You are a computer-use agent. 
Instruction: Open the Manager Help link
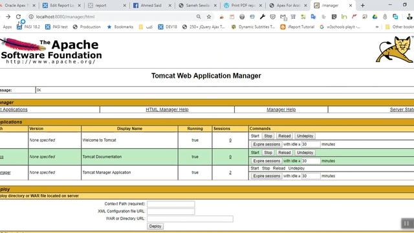(x=281, y=109)
